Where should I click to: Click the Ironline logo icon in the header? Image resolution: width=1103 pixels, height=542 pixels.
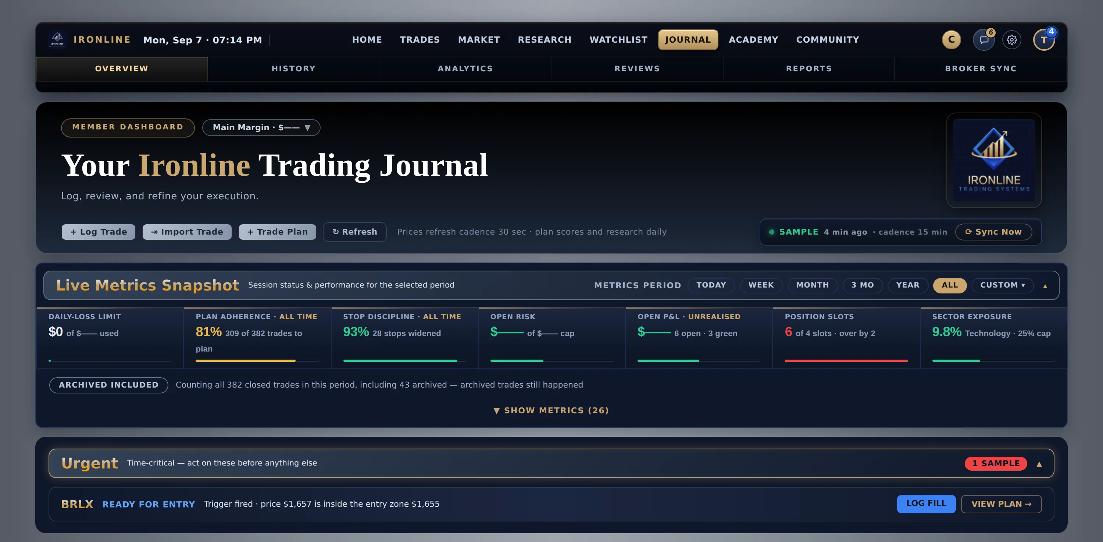[57, 39]
